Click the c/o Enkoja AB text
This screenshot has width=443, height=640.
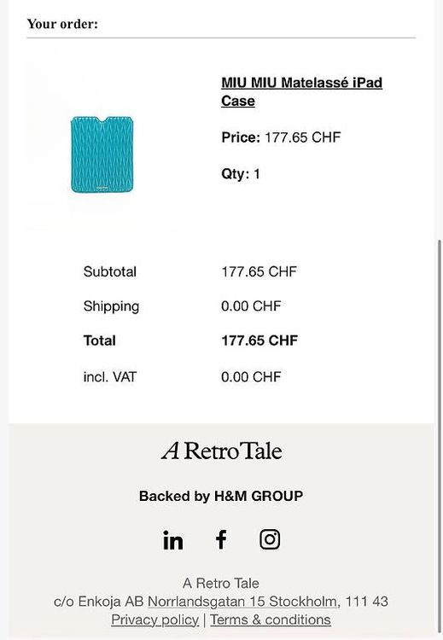98,602
